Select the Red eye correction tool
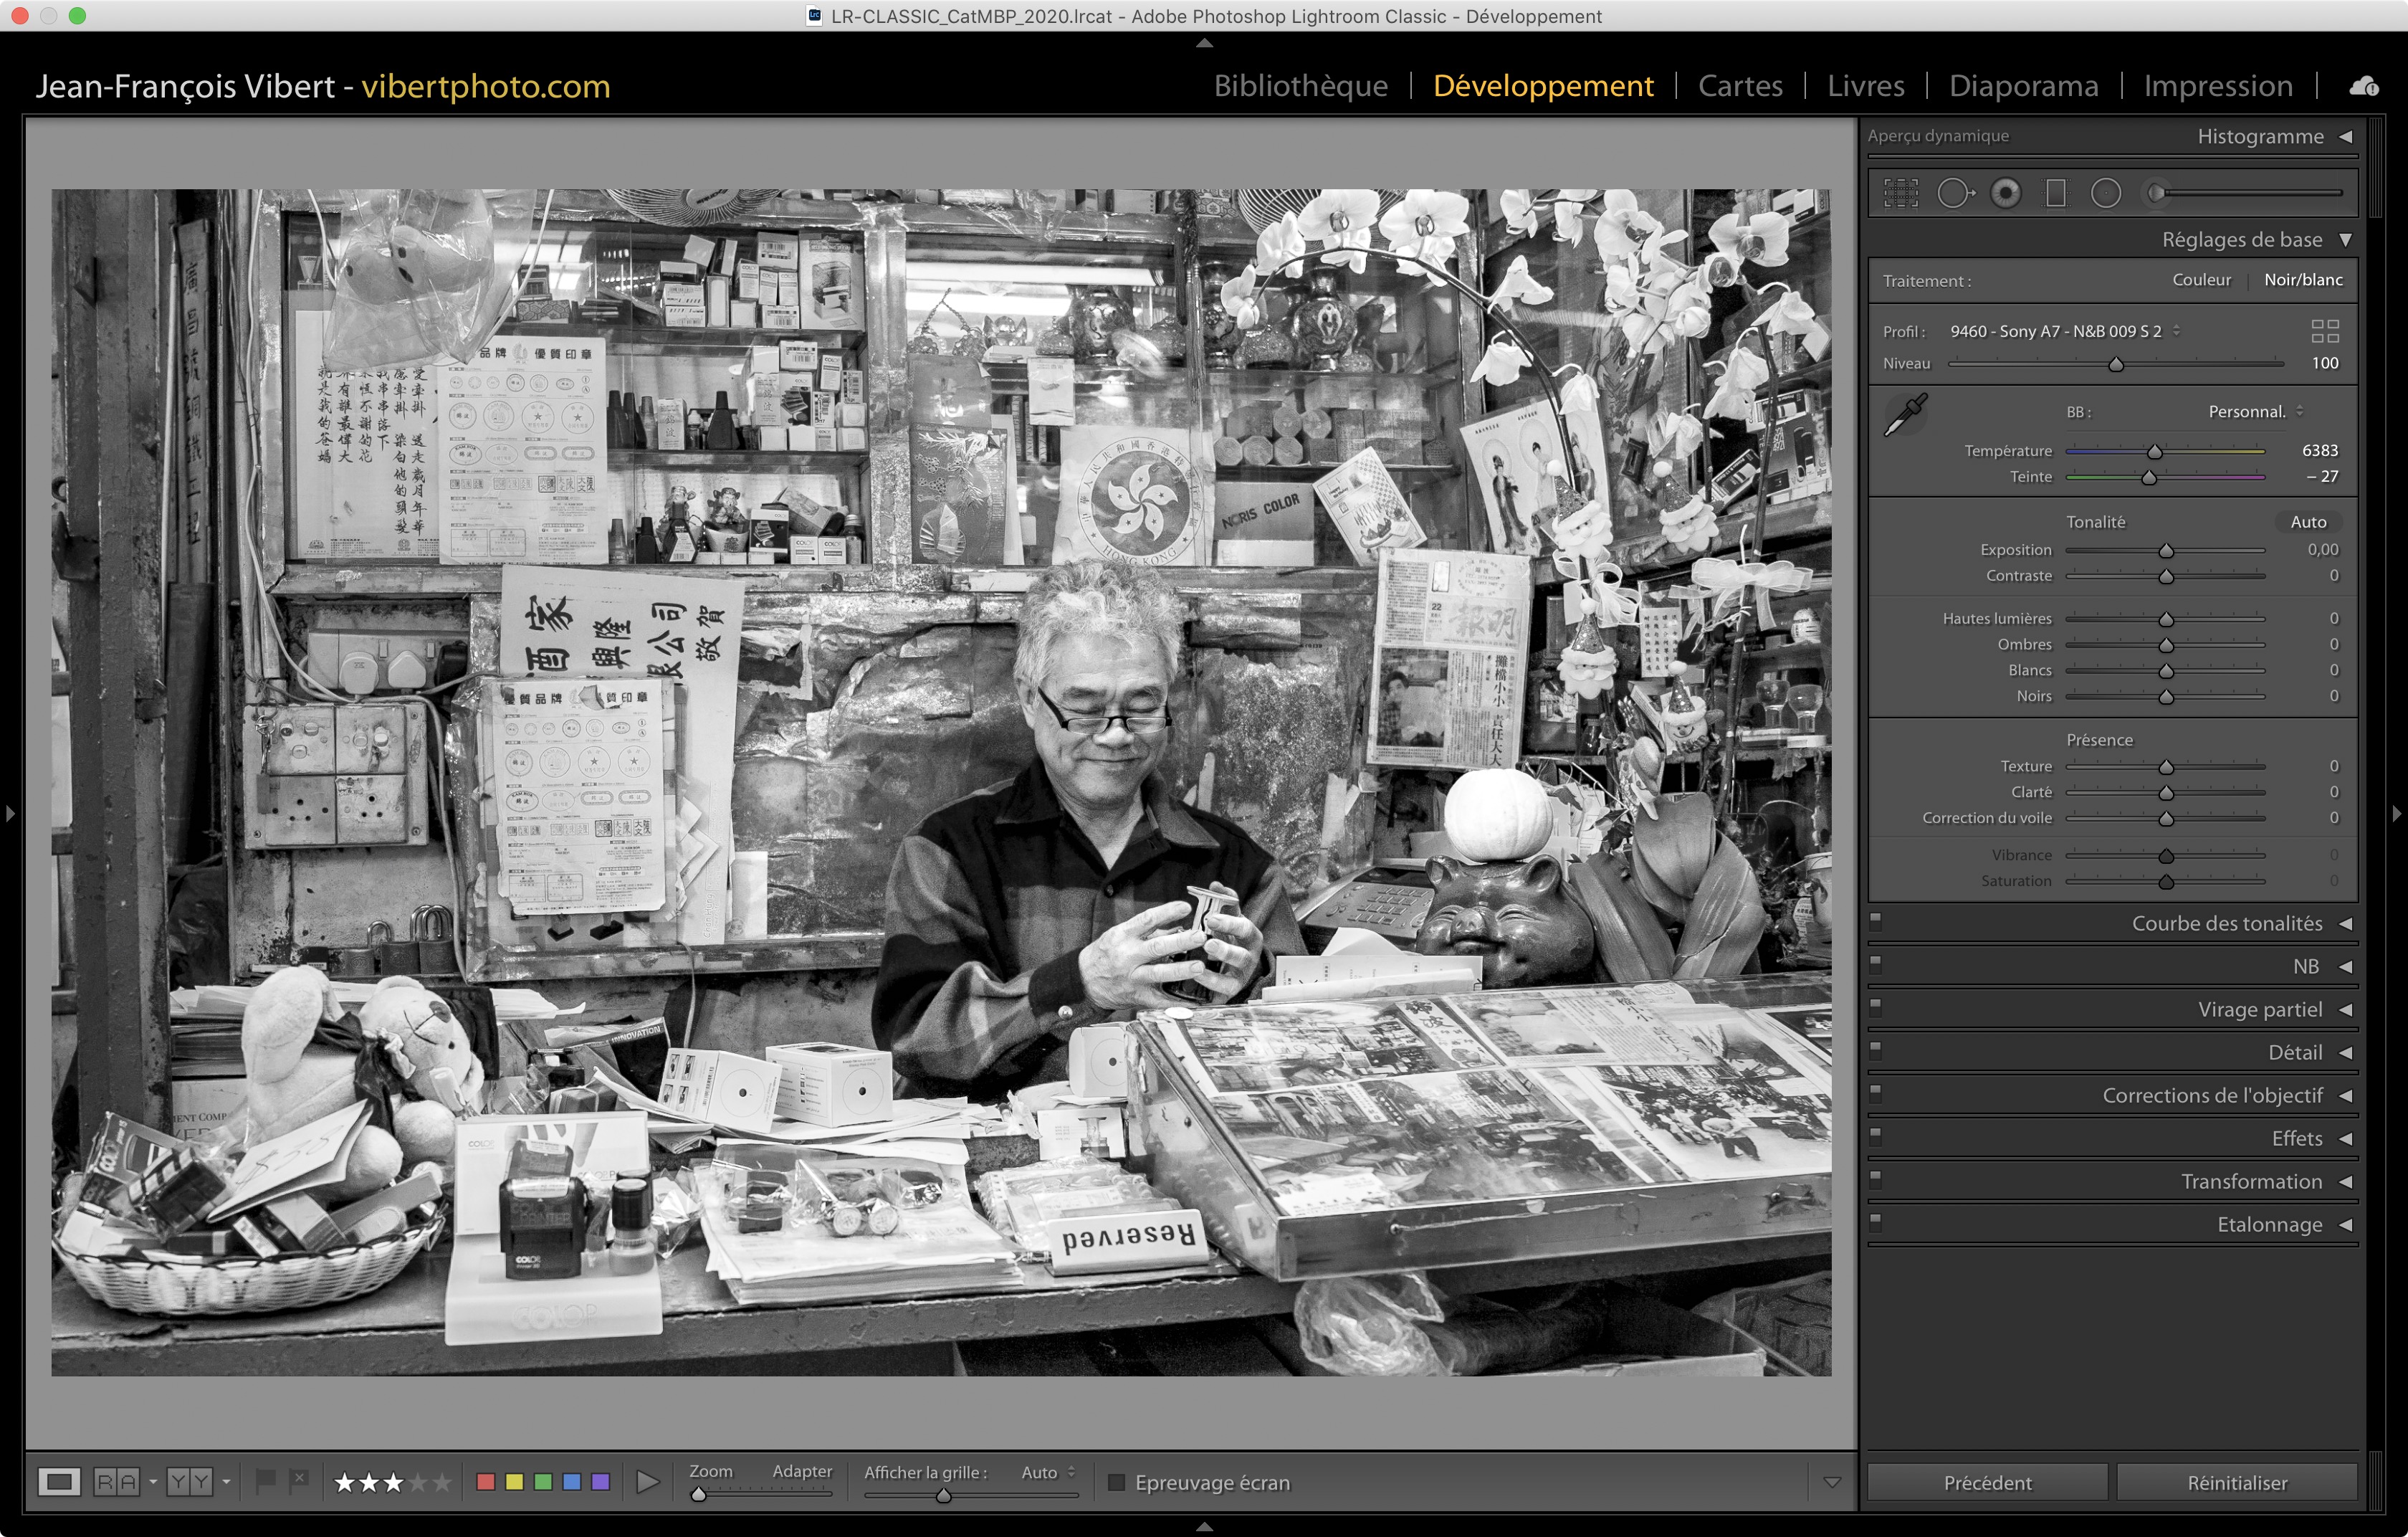The image size is (2408, 1537). click(2005, 193)
